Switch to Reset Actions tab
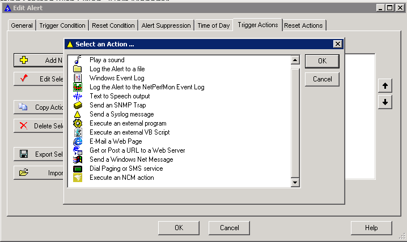Viewport: 407px width, 242px height. click(303, 25)
